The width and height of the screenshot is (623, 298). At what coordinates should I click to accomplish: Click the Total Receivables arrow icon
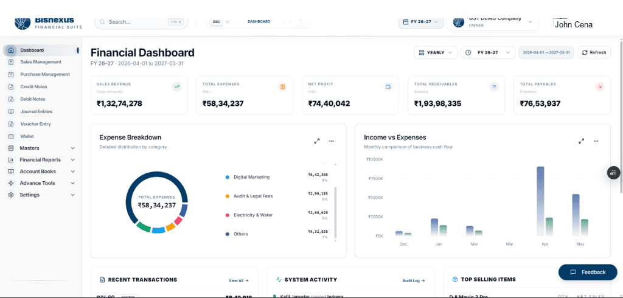(x=494, y=86)
